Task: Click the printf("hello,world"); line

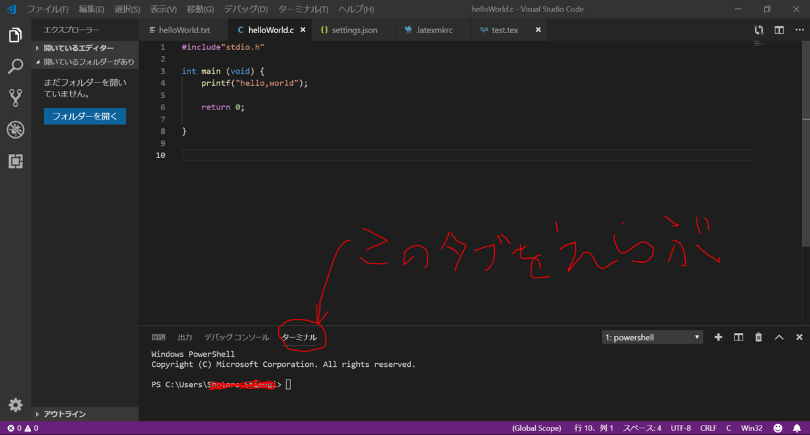Action: click(x=254, y=83)
